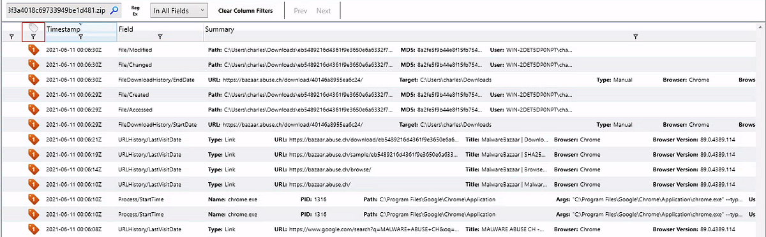Open the Summary column filter funnel

pos(635,38)
